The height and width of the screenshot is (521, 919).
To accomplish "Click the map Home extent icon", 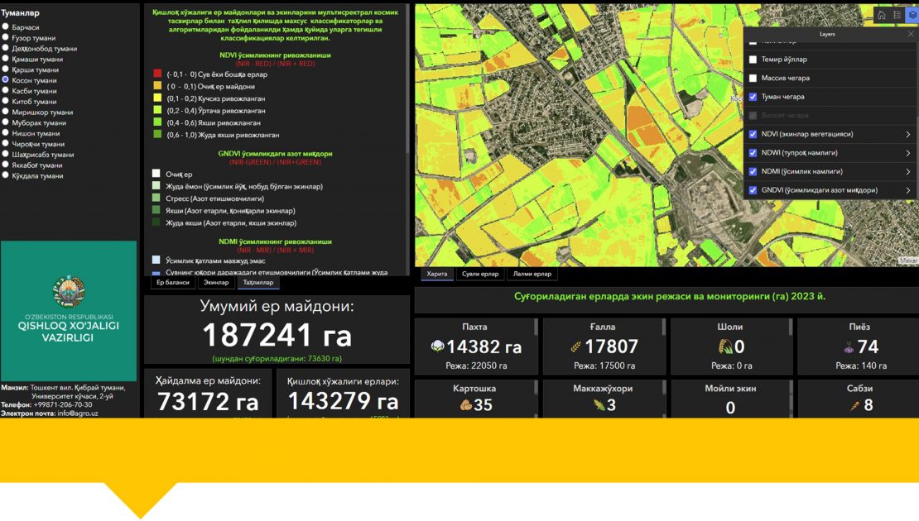I will coord(882,15).
